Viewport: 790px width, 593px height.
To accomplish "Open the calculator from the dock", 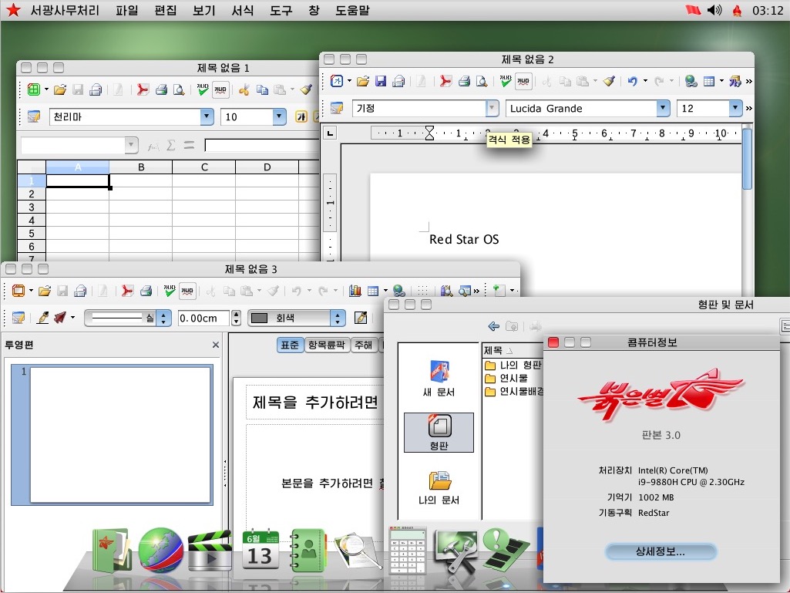I will coord(407,550).
